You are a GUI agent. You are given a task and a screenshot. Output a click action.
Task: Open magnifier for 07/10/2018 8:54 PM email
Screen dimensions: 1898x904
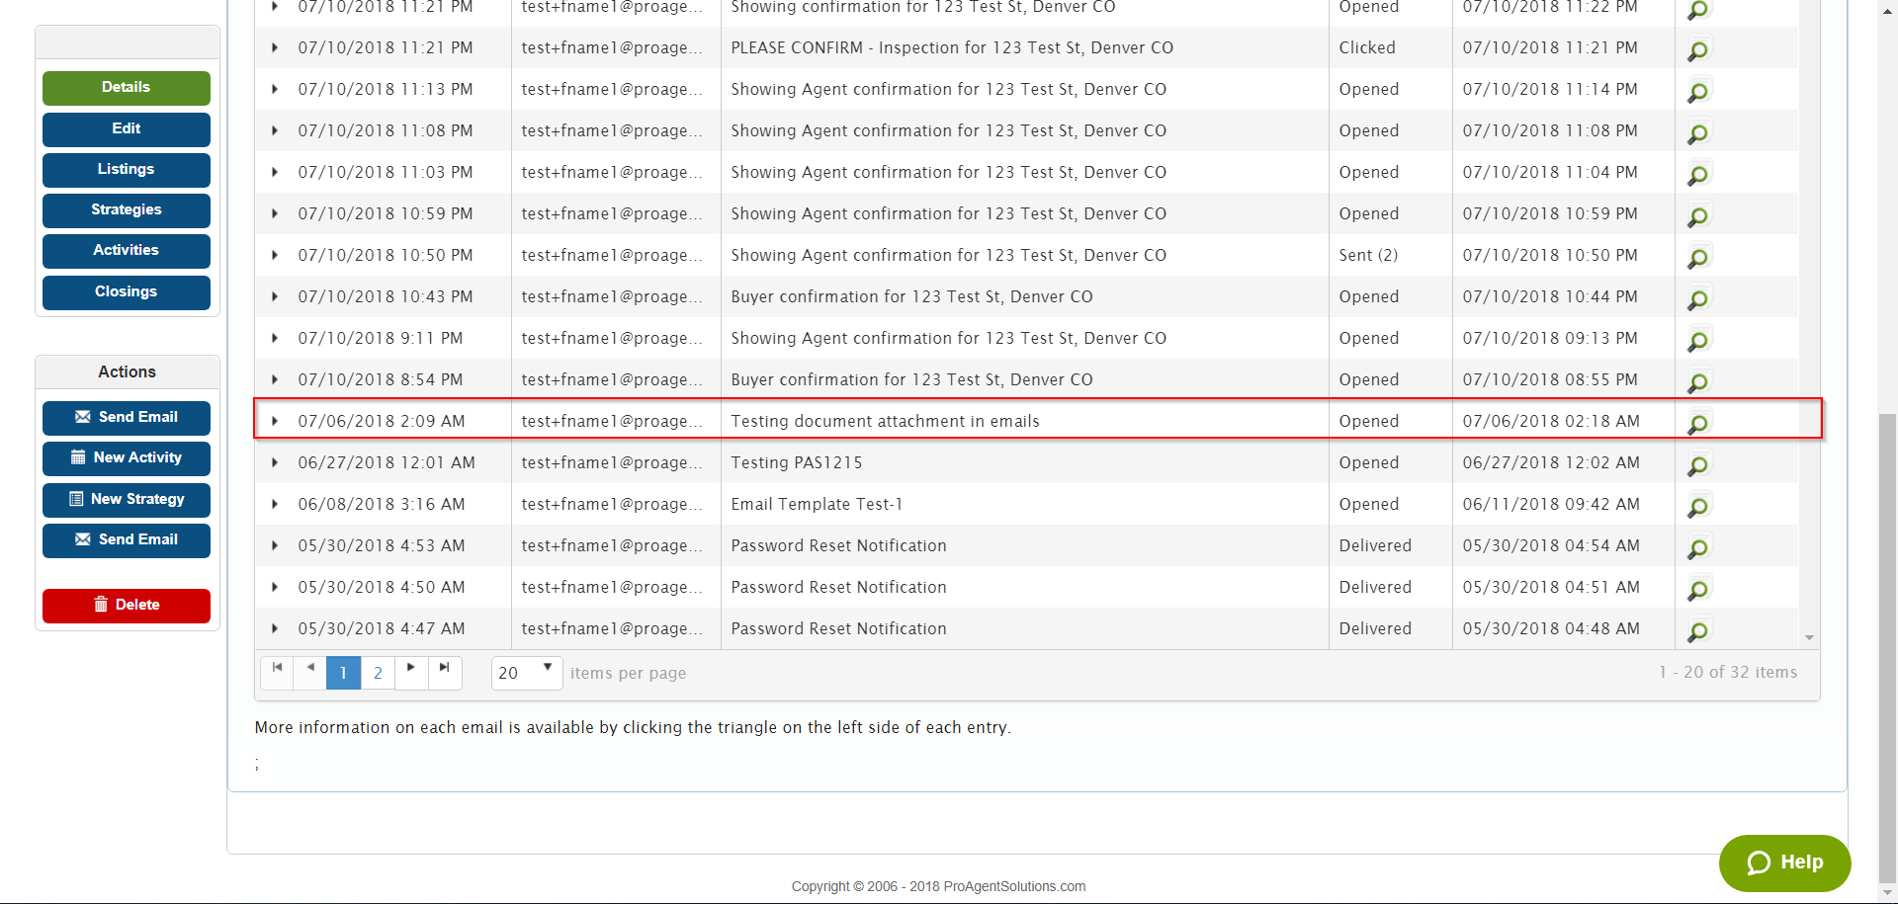[x=1697, y=382]
